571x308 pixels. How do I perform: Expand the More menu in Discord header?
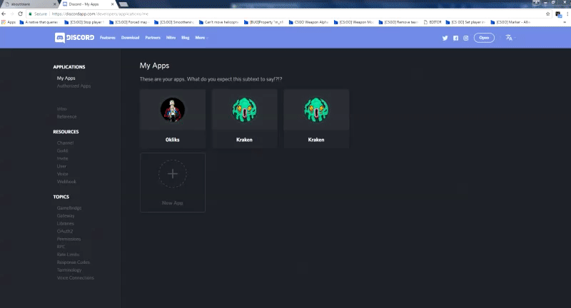click(x=201, y=38)
